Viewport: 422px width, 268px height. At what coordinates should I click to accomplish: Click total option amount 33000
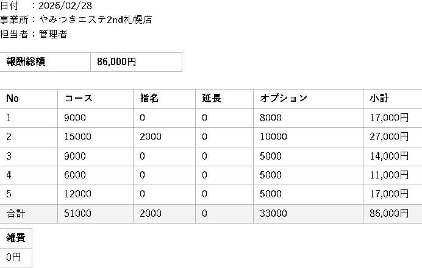(273, 214)
